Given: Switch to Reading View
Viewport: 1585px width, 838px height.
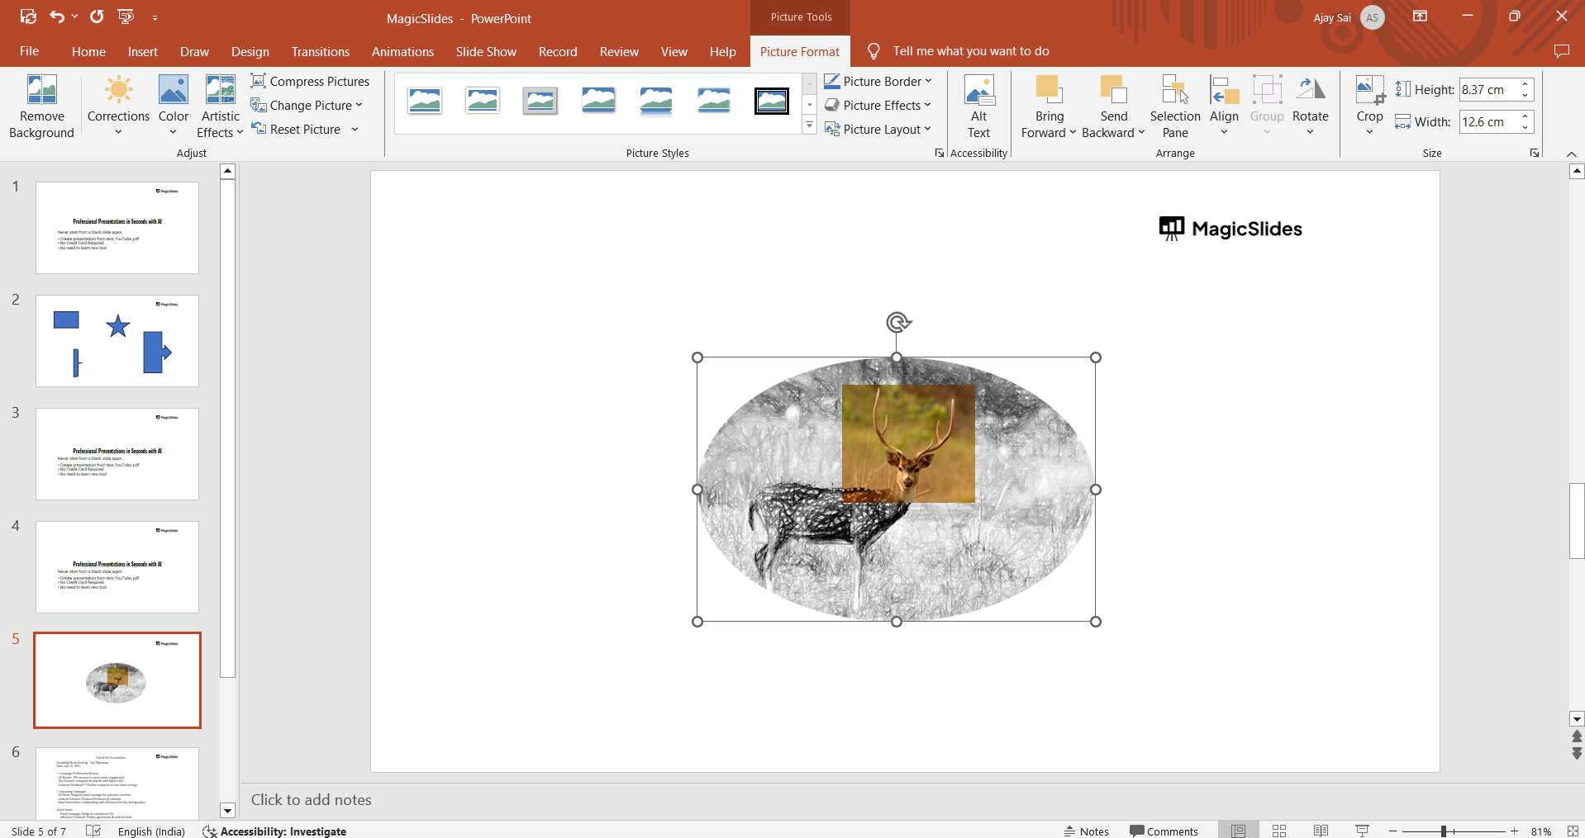Looking at the screenshot, I should point(1321,831).
